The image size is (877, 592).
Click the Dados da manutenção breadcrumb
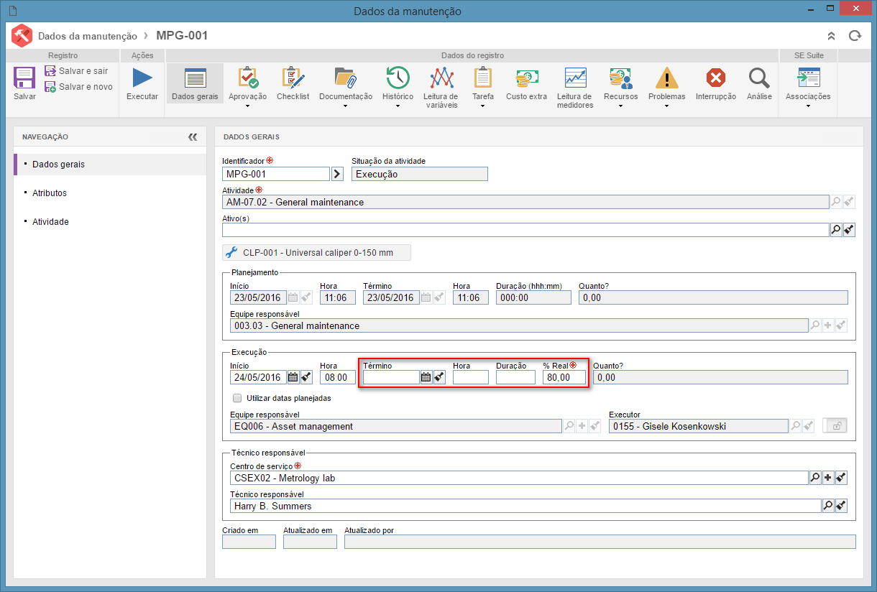click(x=87, y=36)
